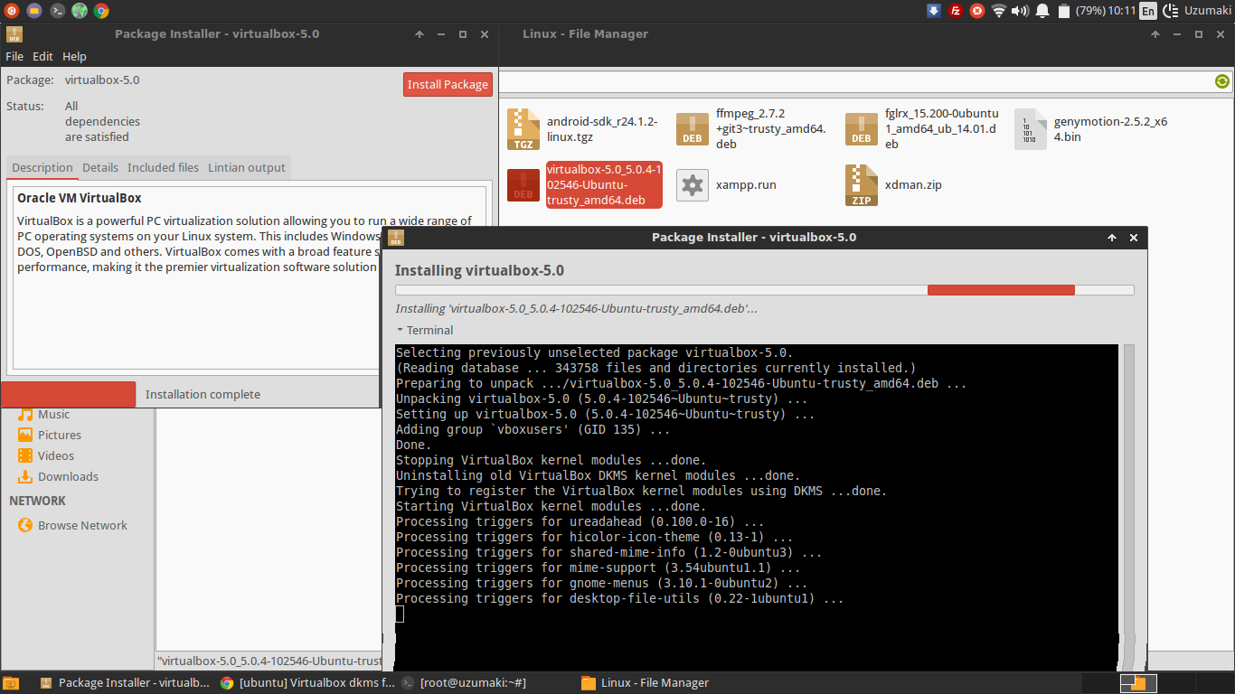Select the xdman.zip archive icon
Image resolution: width=1235 pixels, height=694 pixels.
pyautogui.click(x=862, y=185)
